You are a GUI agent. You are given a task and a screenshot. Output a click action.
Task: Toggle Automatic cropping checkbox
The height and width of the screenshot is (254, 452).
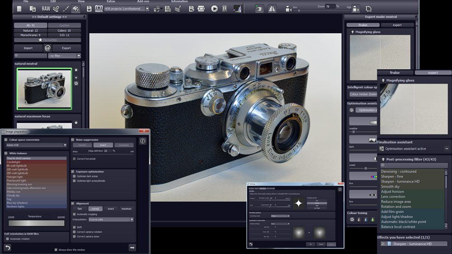(x=74, y=214)
